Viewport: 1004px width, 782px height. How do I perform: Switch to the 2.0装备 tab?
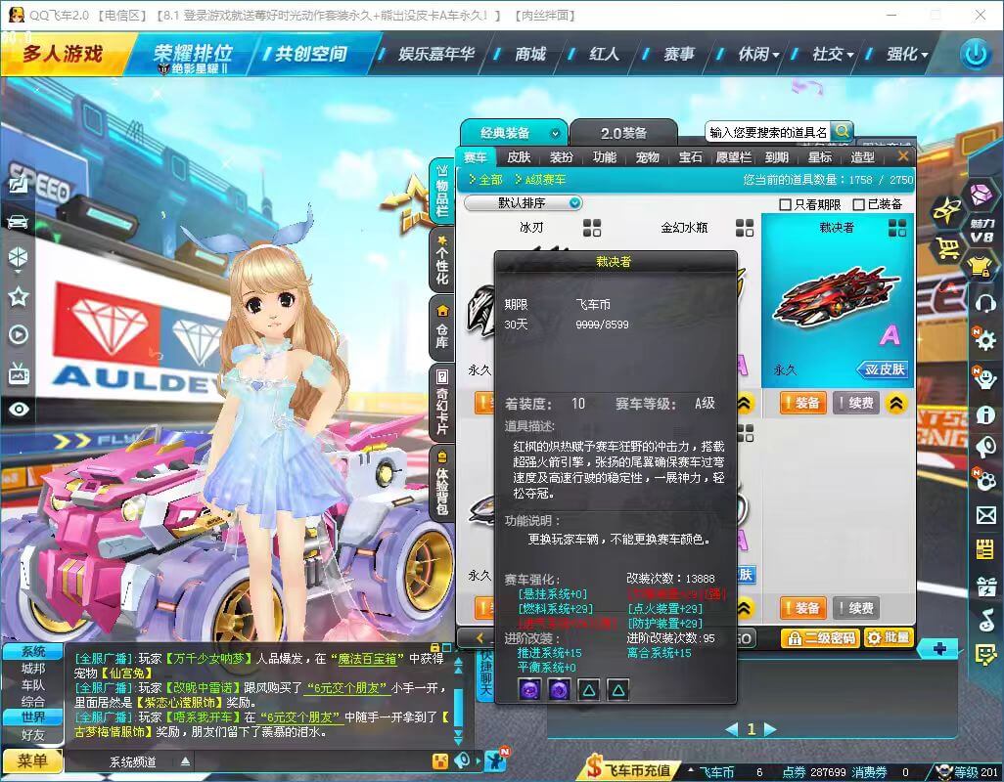coord(623,133)
